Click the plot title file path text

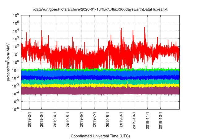(100, 9)
